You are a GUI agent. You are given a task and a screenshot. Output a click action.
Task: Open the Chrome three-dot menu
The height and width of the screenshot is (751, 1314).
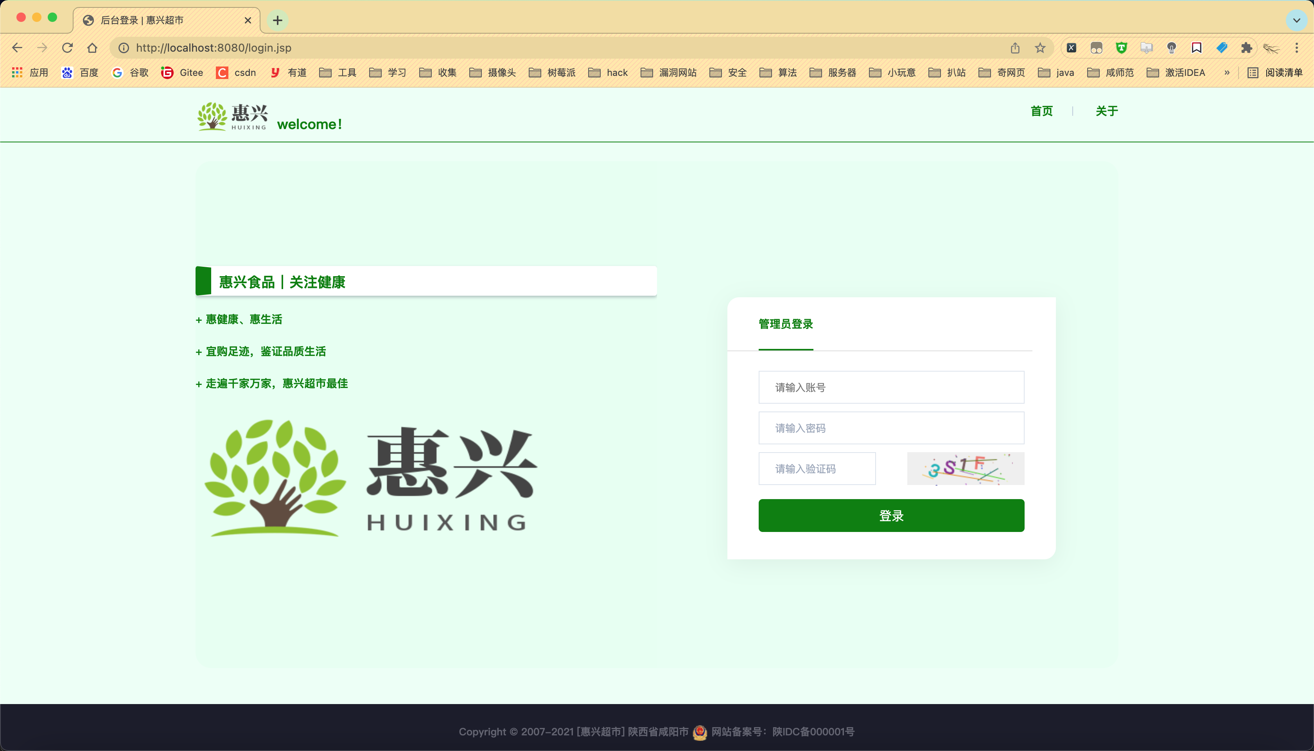click(x=1296, y=48)
